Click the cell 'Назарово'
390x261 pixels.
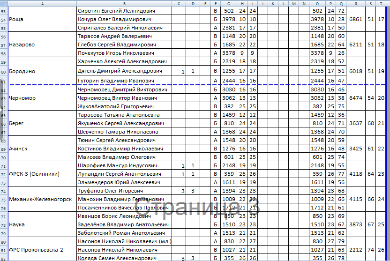coord(43,45)
